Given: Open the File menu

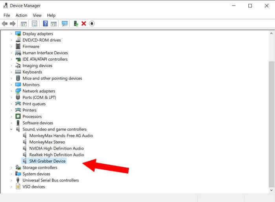Looking at the screenshot, I should coord(7,15).
